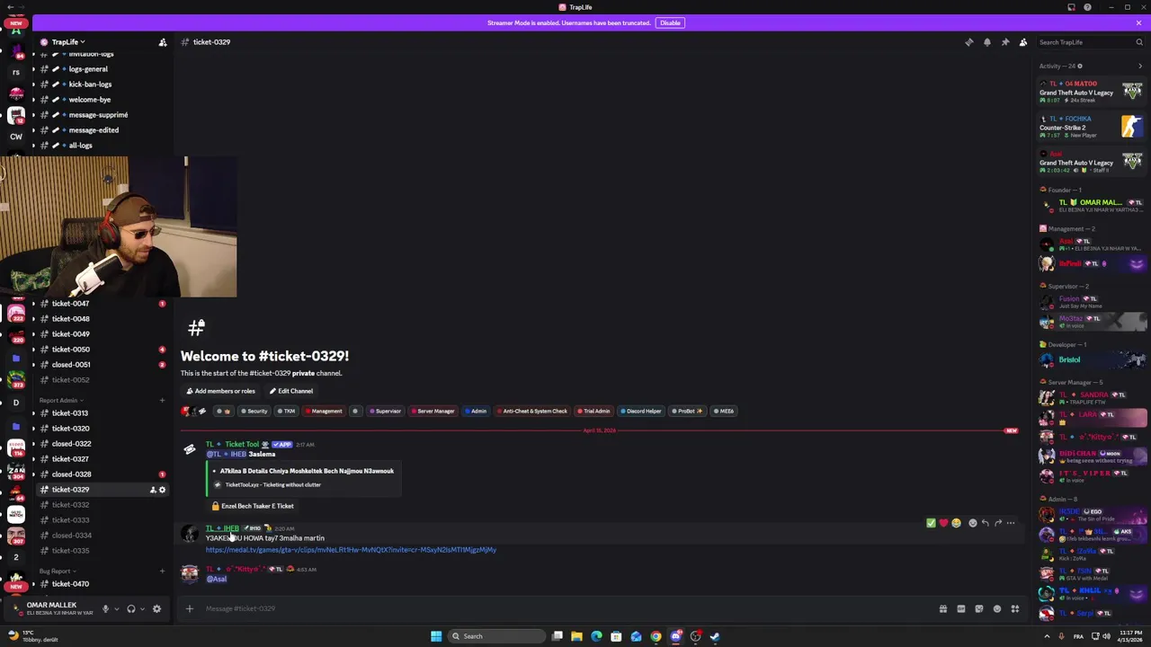Open notification settings bell icon
Image resolution: width=1151 pixels, height=647 pixels.
987,42
